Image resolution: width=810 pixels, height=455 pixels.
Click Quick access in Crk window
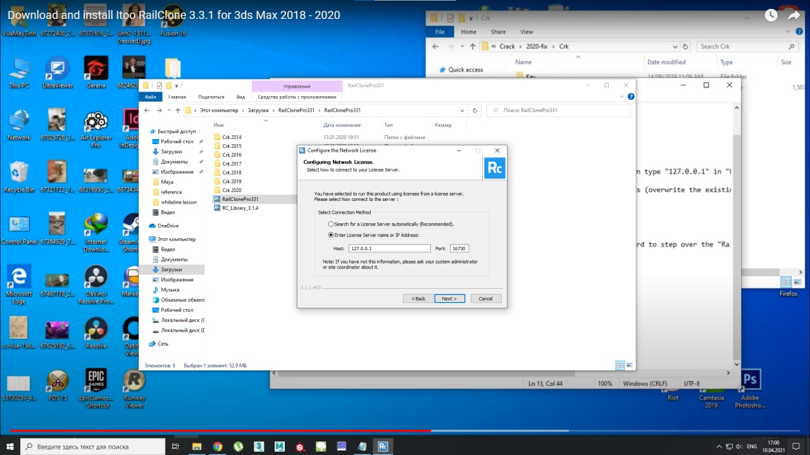pyautogui.click(x=465, y=70)
